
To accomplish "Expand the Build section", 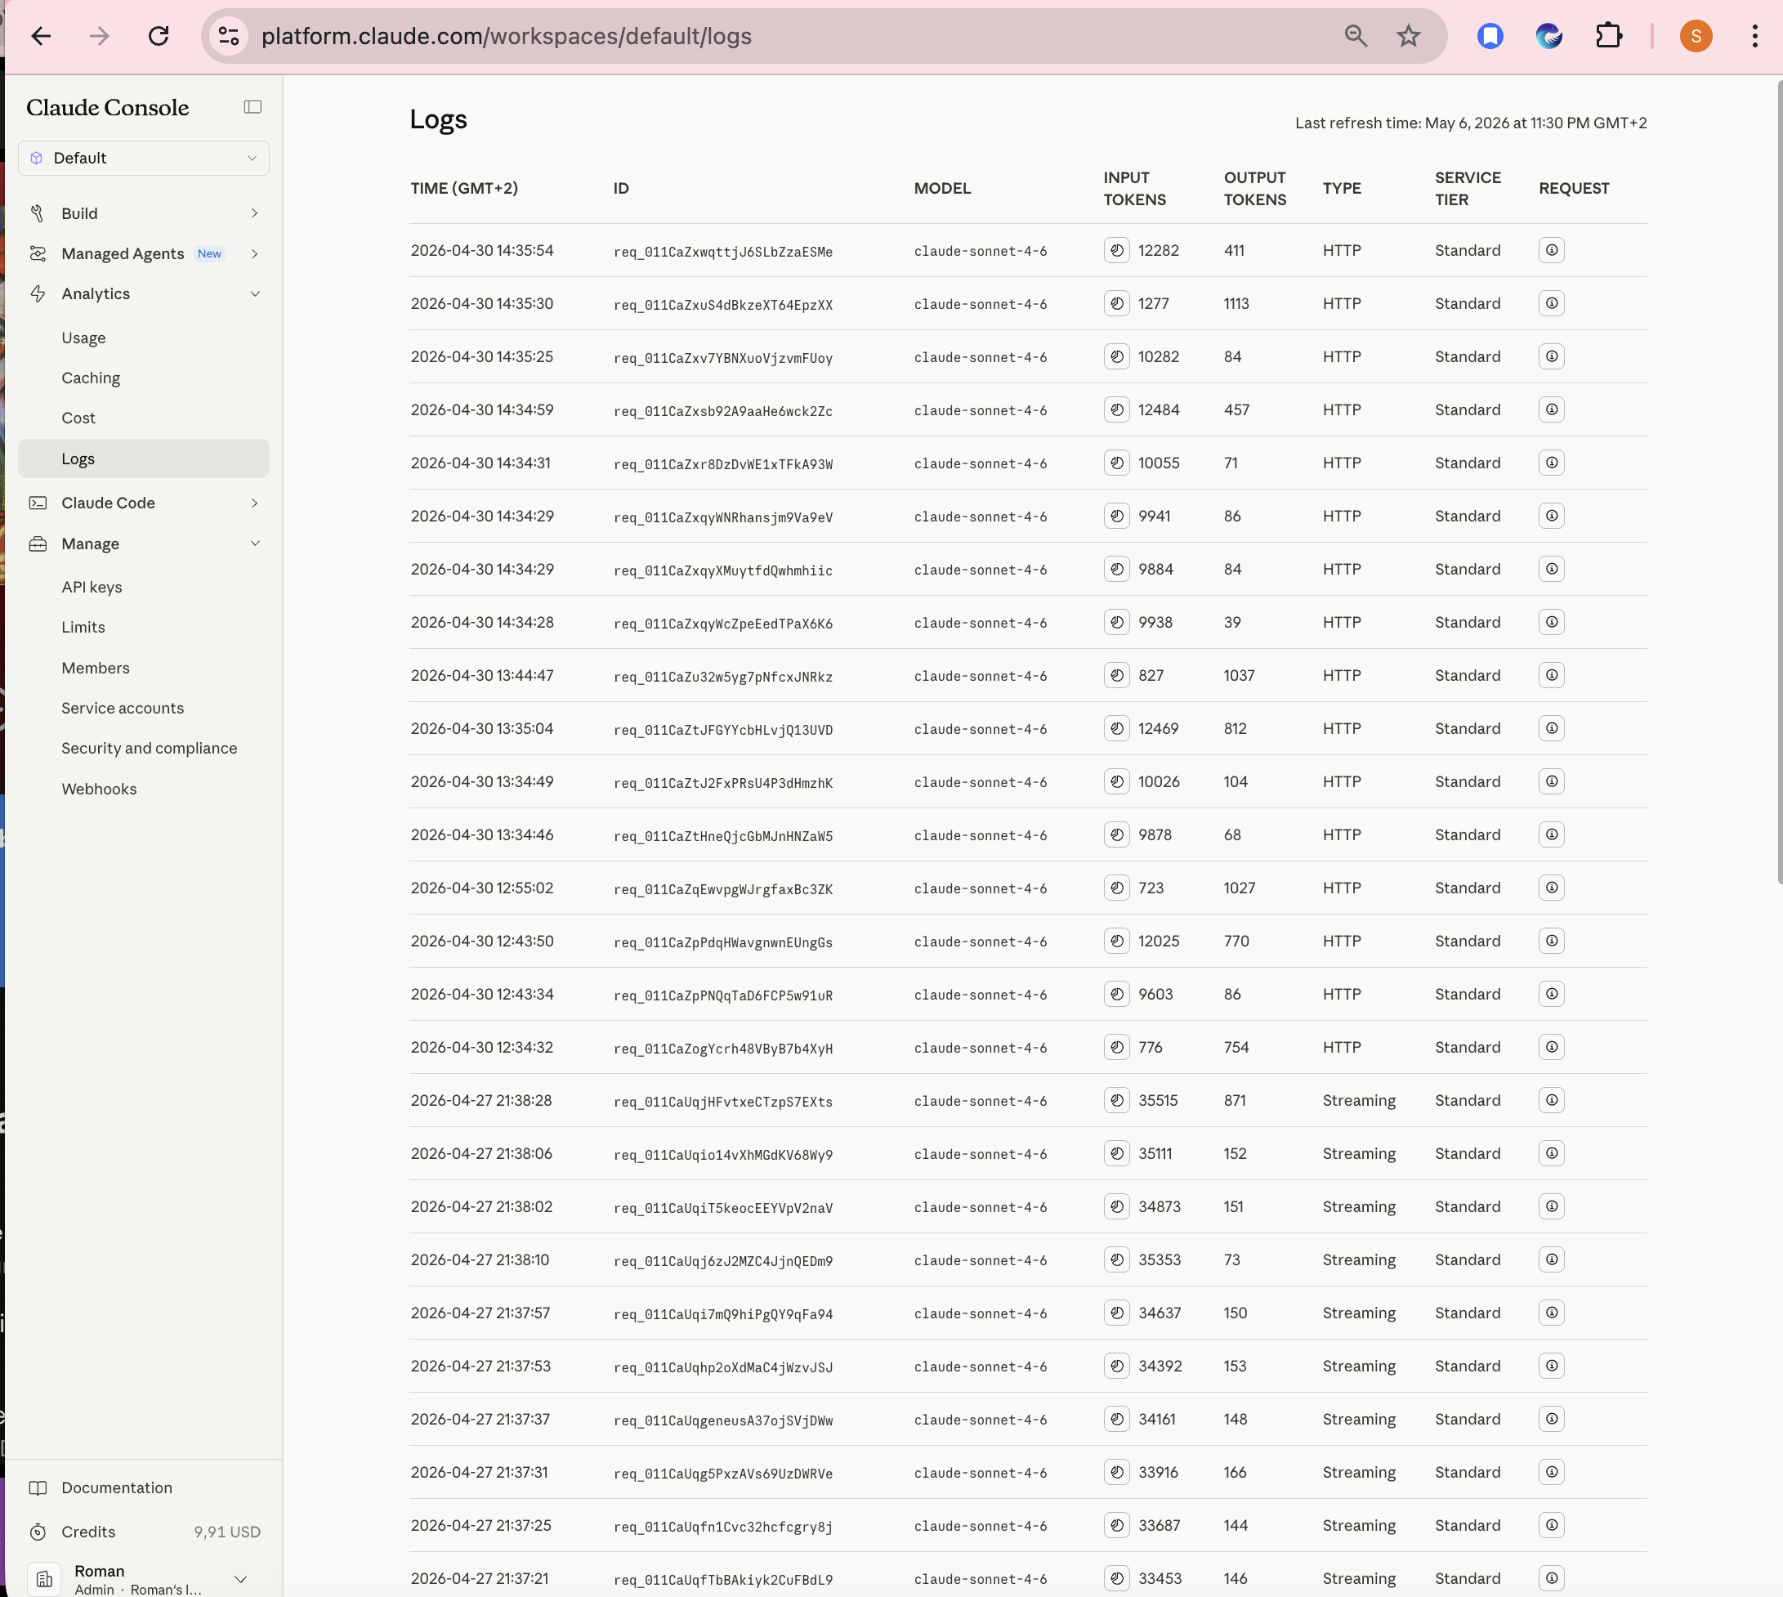I will (x=143, y=213).
